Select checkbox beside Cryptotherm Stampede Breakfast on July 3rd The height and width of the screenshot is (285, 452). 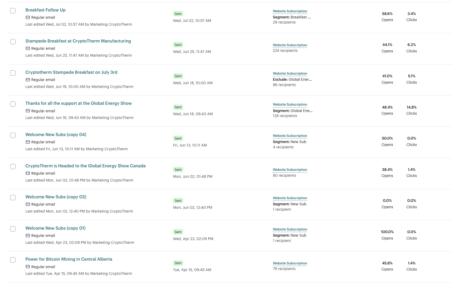[13, 73]
